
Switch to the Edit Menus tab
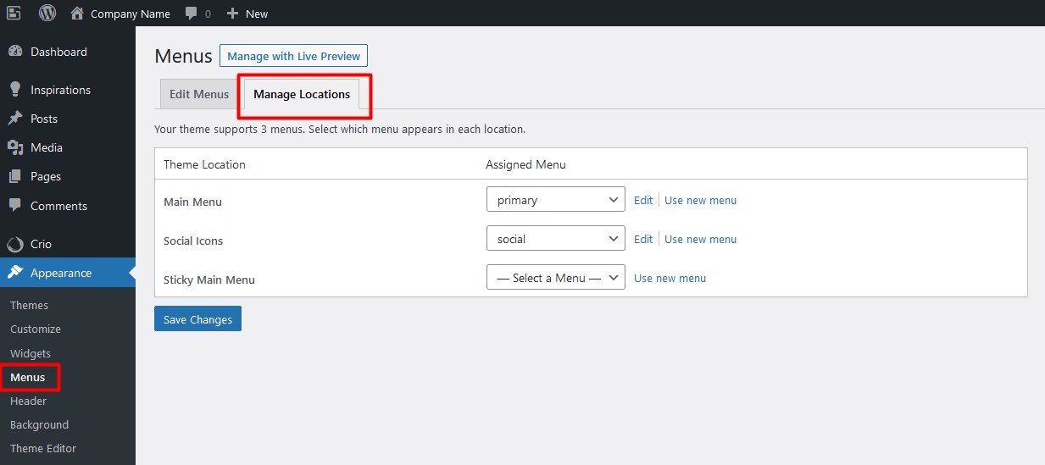point(199,94)
